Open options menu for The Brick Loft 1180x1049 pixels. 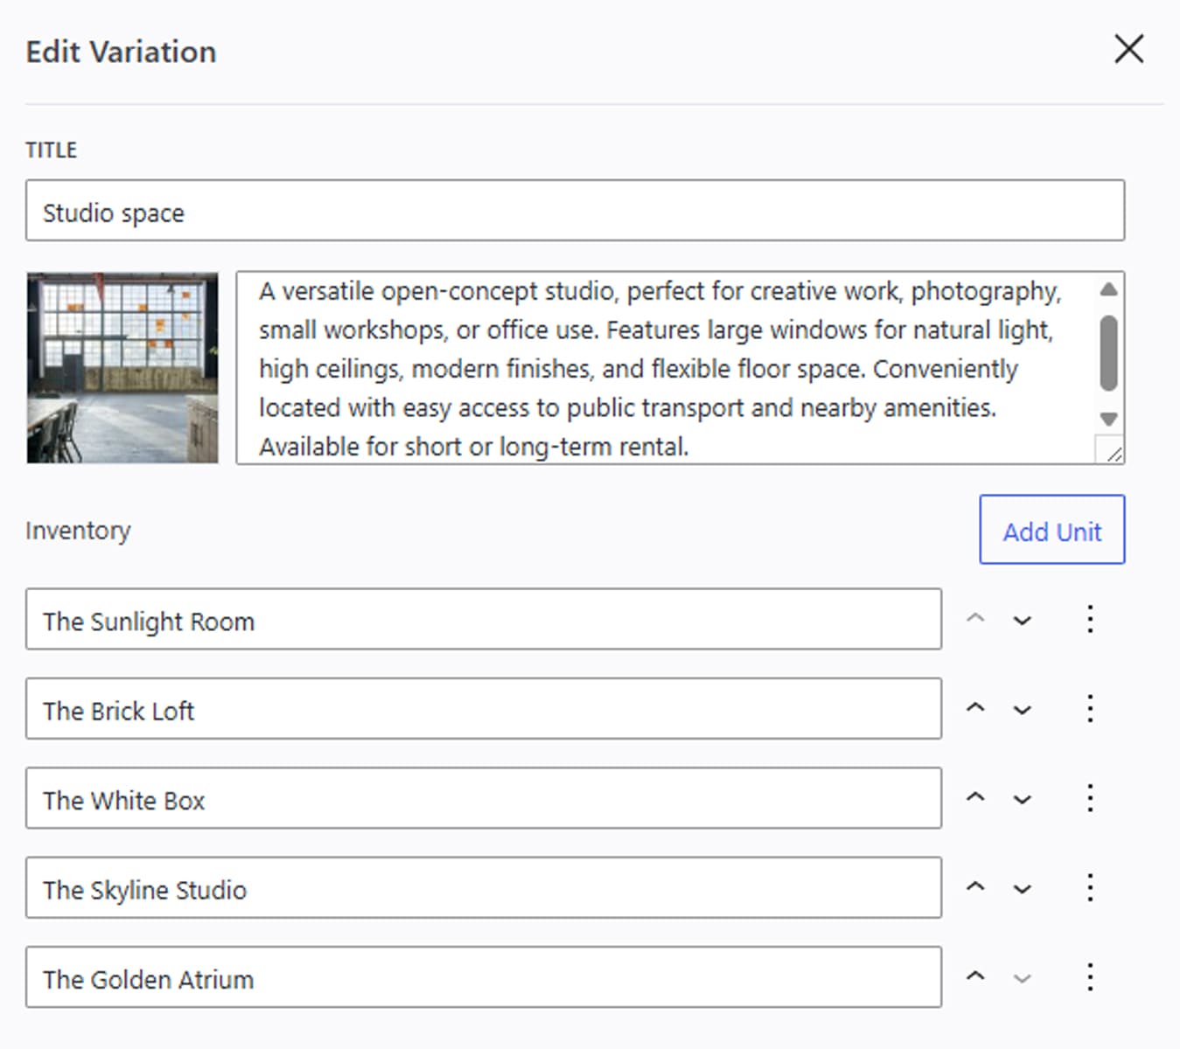pos(1090,708)
